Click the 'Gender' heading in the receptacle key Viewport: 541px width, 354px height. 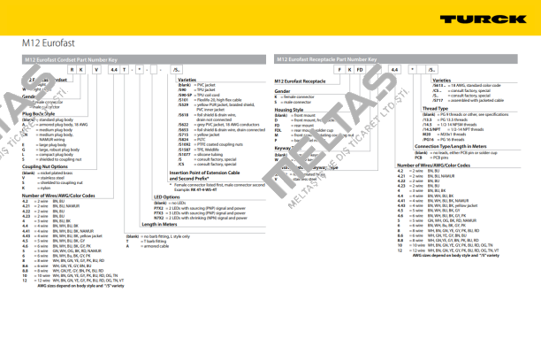coord(282,91)
